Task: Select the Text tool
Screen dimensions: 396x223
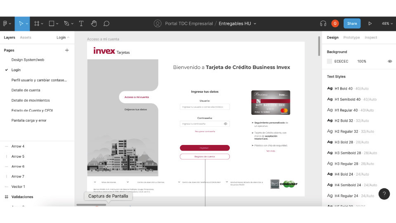Action: [81, 24]
